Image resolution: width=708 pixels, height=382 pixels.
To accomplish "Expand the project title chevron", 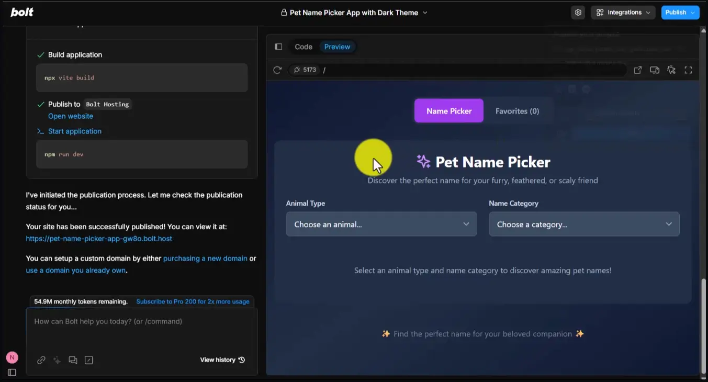I will click(x=425, y=13).
